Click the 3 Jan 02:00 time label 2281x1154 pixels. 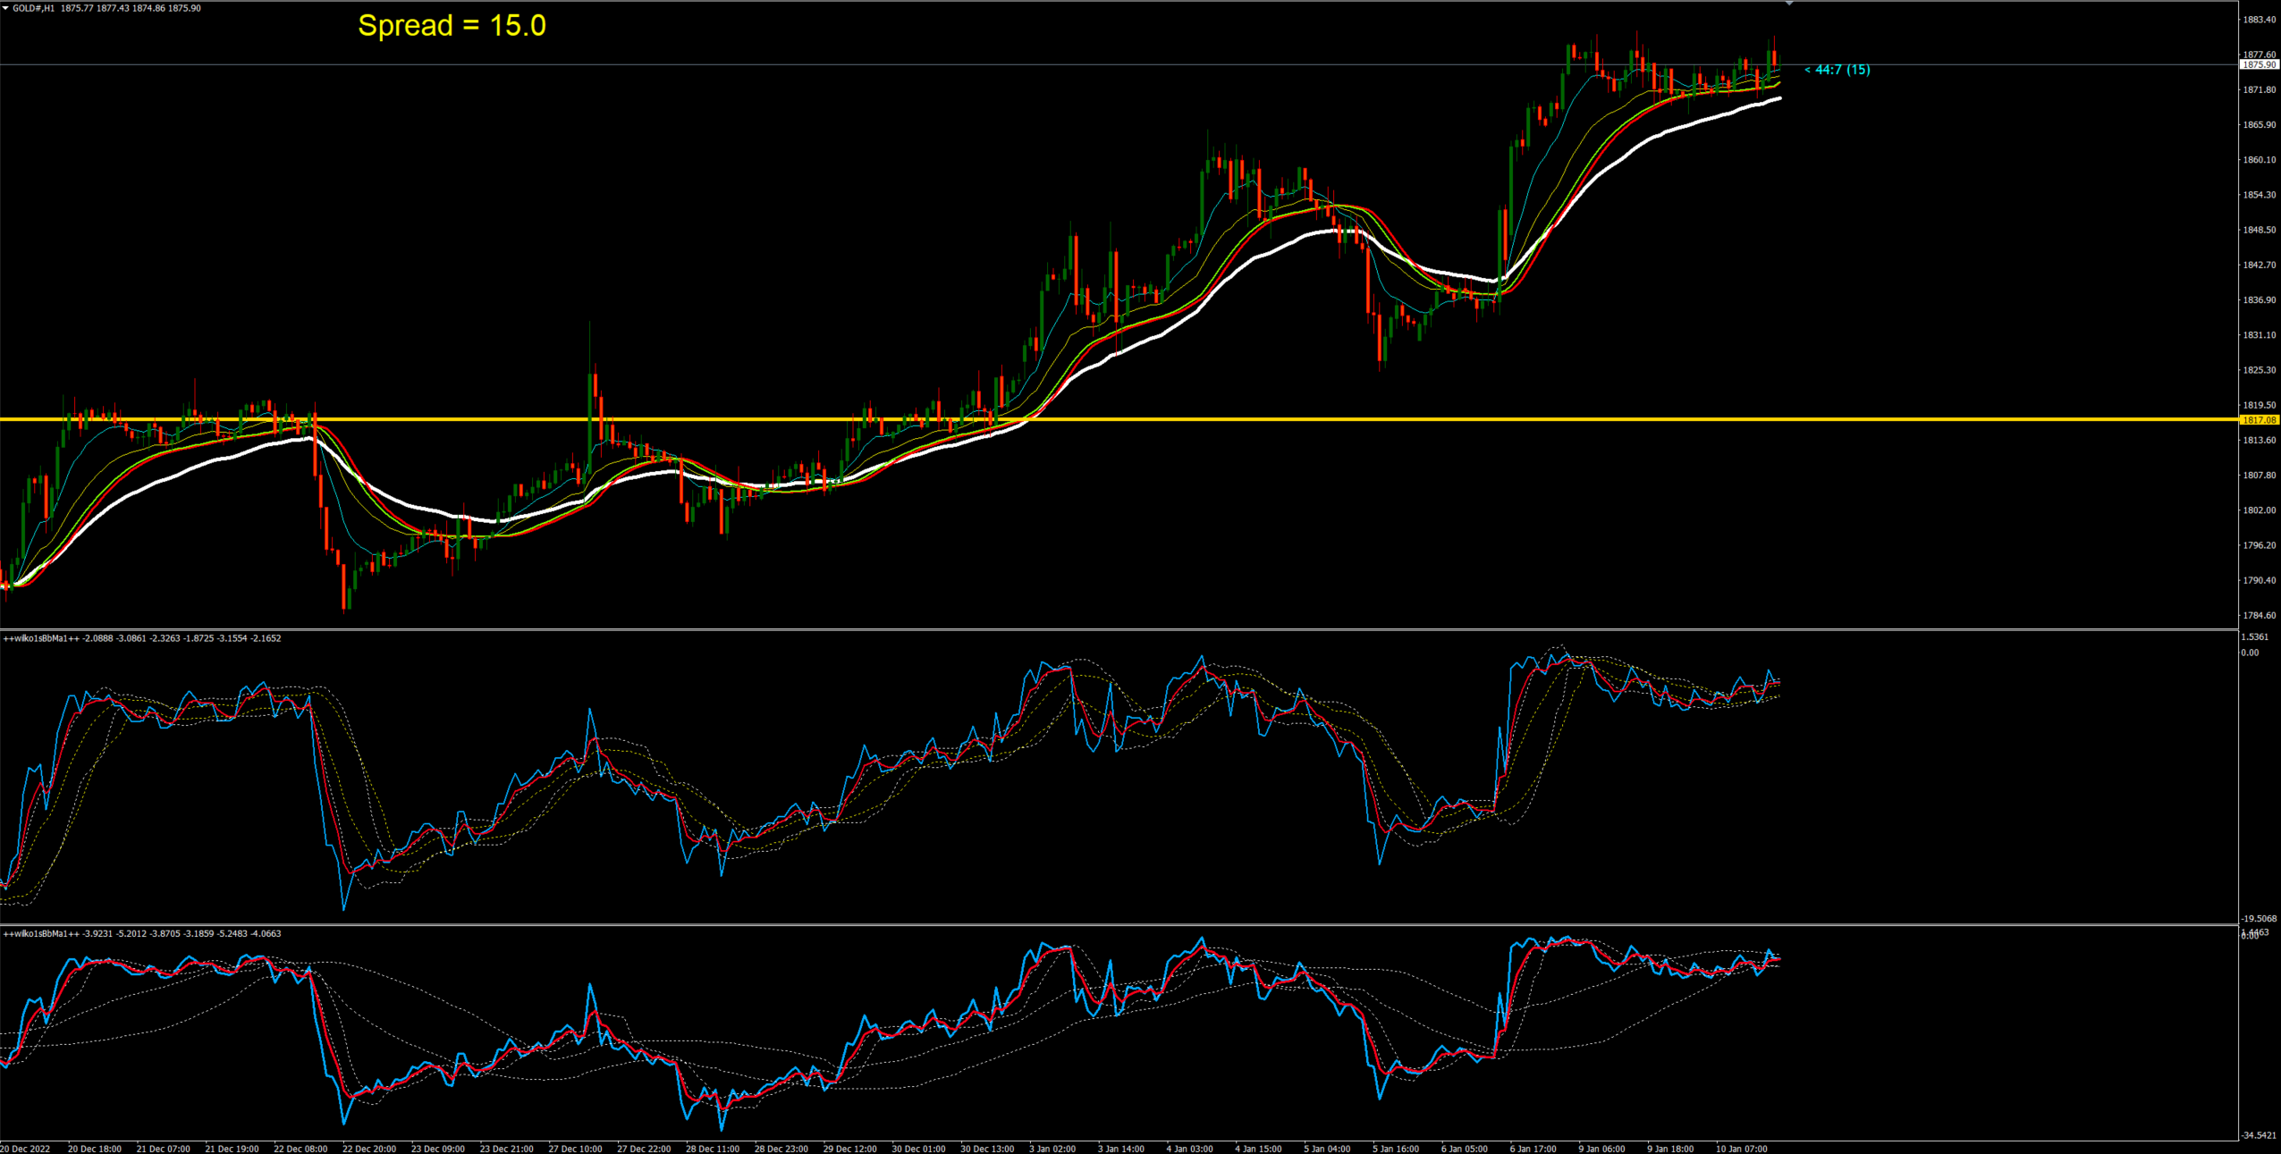click(1052, 1149)
